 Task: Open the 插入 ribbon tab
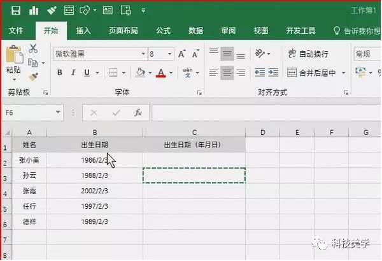[83, 31]
